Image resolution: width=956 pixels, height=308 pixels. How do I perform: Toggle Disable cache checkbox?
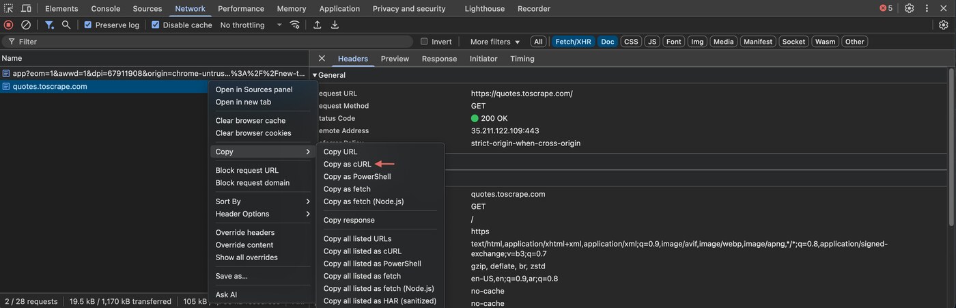155,25
